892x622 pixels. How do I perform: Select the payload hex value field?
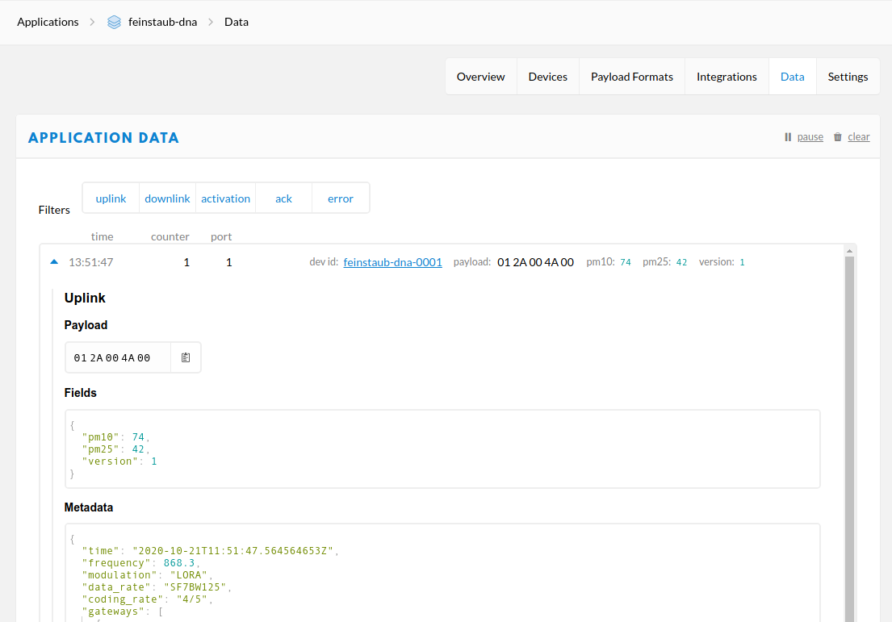118,357
